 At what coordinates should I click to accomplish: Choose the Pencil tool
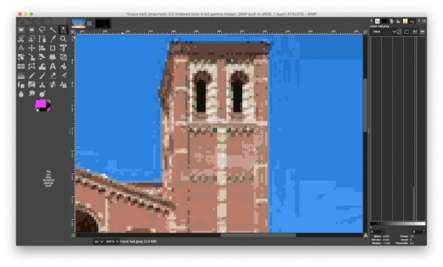[32, 76]
